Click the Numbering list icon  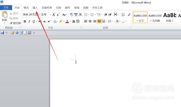click(x=92, y=14)
